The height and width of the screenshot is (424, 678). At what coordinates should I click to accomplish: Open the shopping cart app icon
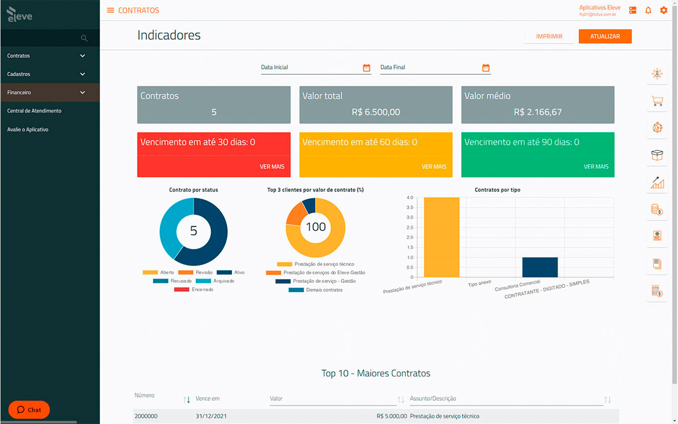(657, 101)
